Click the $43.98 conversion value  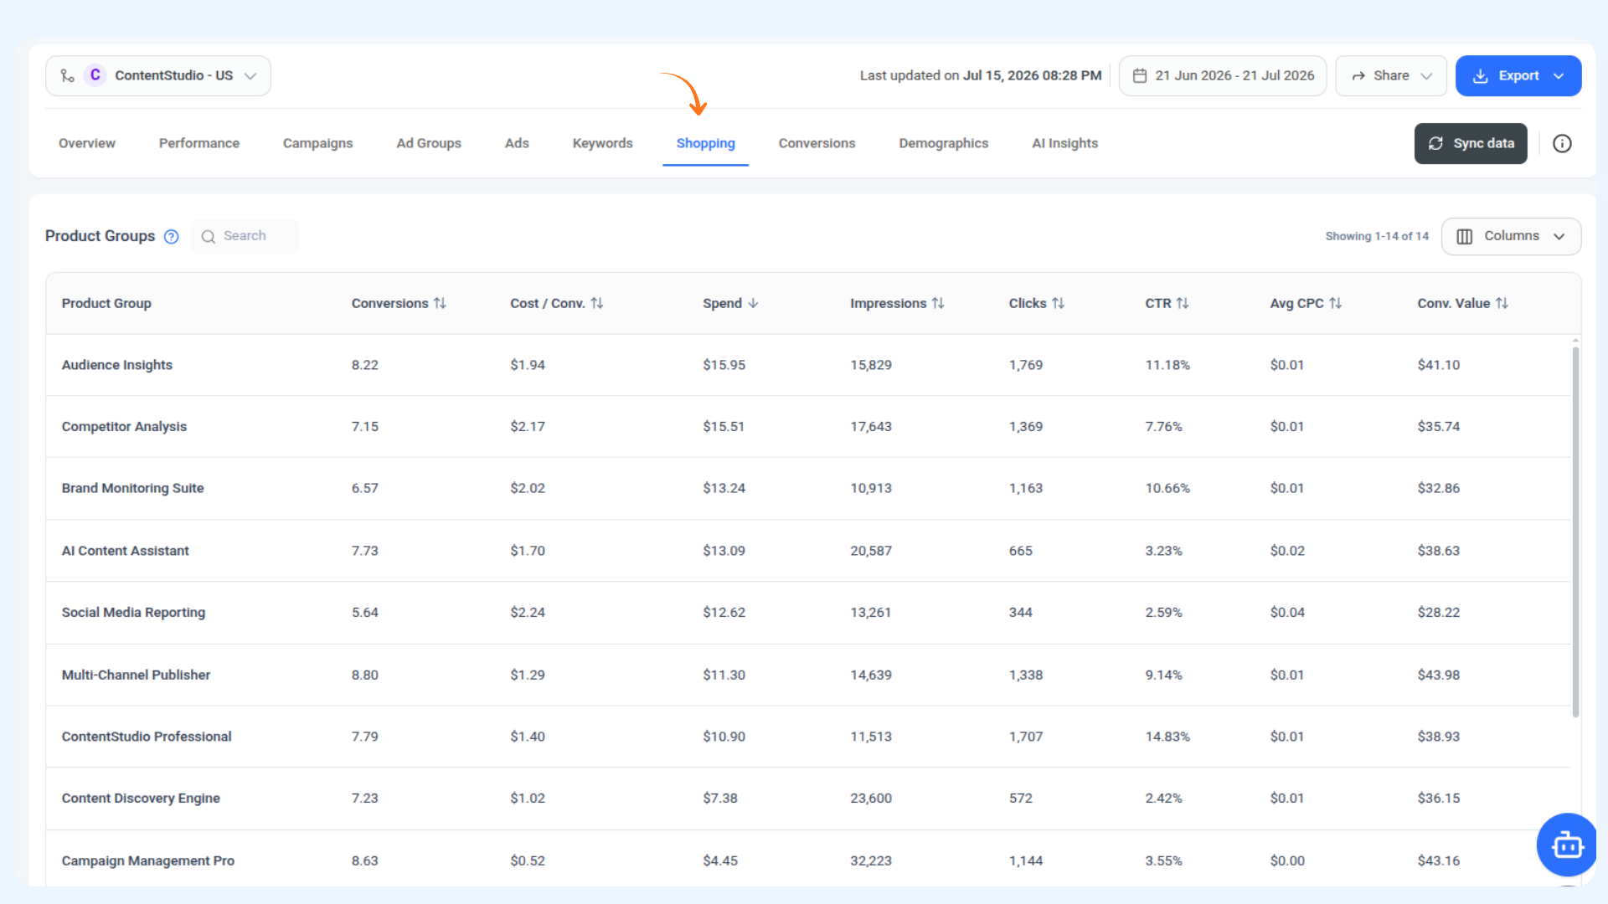coord(1438,675)
